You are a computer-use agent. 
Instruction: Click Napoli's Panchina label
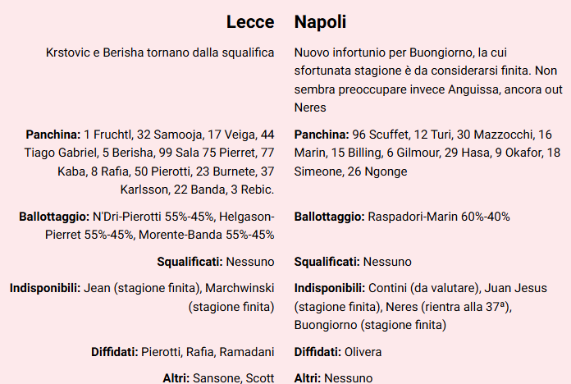321,135
